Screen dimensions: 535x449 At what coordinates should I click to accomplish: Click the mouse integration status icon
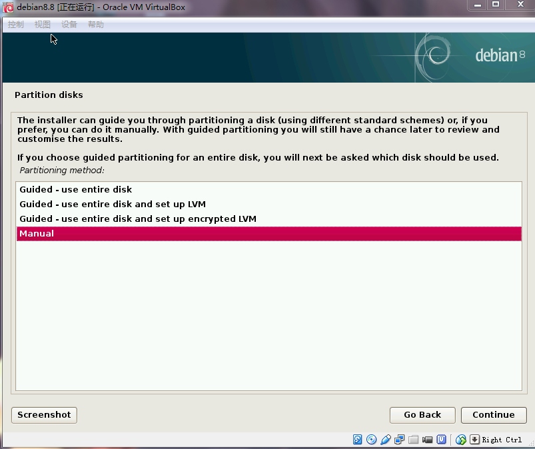tap(461, 440)
